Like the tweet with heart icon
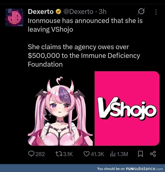Image resolution: width=165 pixels, height=172 pixels. pyautogui.click(x=87, y=154)
